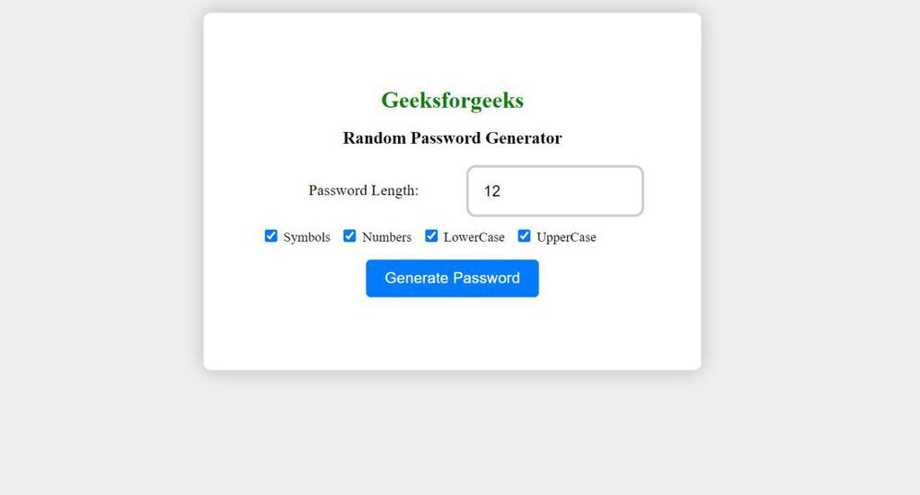Uncheck the Symbols checkbox
The width and height of the screenshot is (920, 495).
tap(270, 235)
